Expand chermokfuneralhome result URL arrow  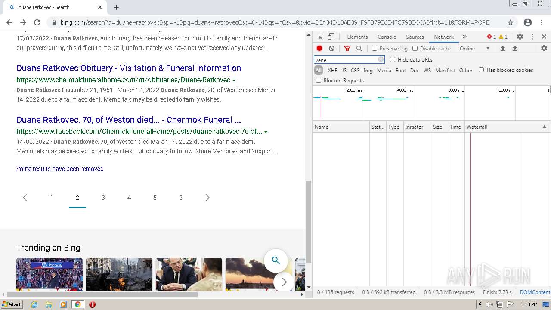234,81
